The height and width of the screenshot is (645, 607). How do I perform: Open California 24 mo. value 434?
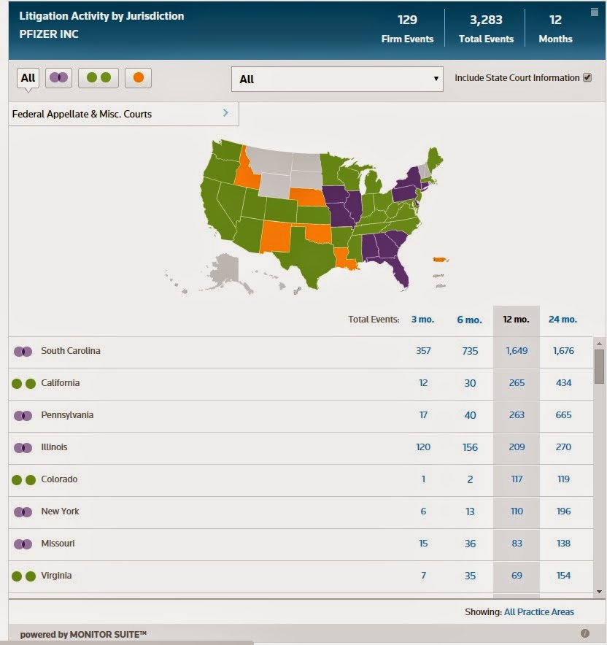pyautogui.click(x=563, y=383)
